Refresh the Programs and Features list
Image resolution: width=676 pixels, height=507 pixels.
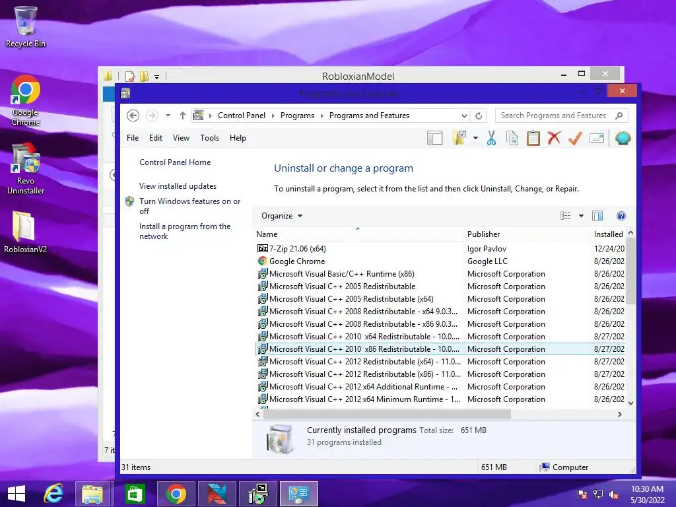[479, 116]
